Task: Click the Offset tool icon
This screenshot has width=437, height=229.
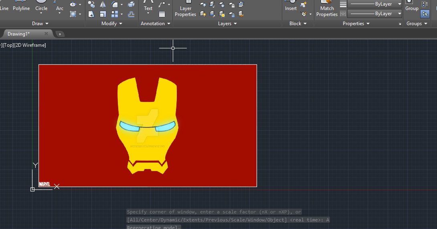Action: 131,14
